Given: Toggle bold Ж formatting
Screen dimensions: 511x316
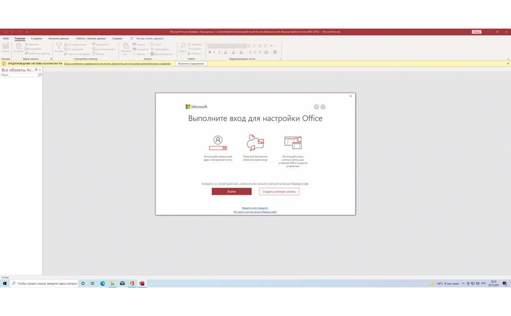Looking at the screenshot, I should (210, 52).
